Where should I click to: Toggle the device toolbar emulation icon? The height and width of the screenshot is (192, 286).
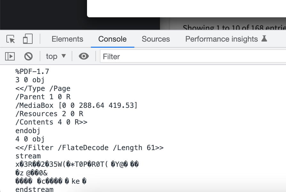coord(28,39)
